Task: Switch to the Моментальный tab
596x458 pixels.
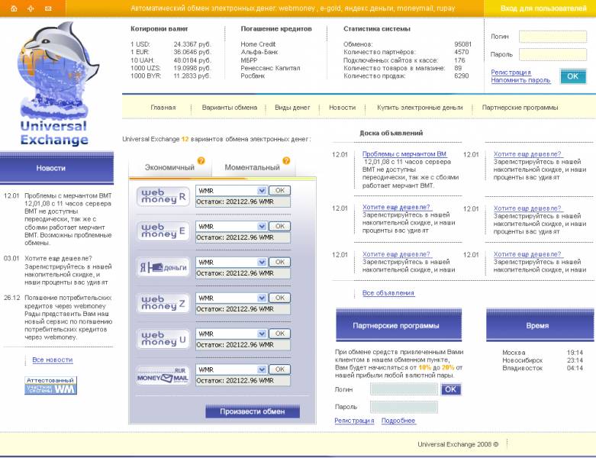Action: click(x=253, y=167)
